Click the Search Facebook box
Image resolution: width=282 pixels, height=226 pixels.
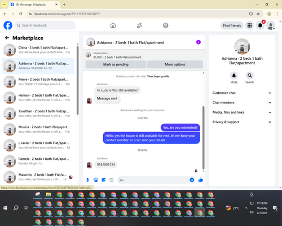tap(45, 25)
